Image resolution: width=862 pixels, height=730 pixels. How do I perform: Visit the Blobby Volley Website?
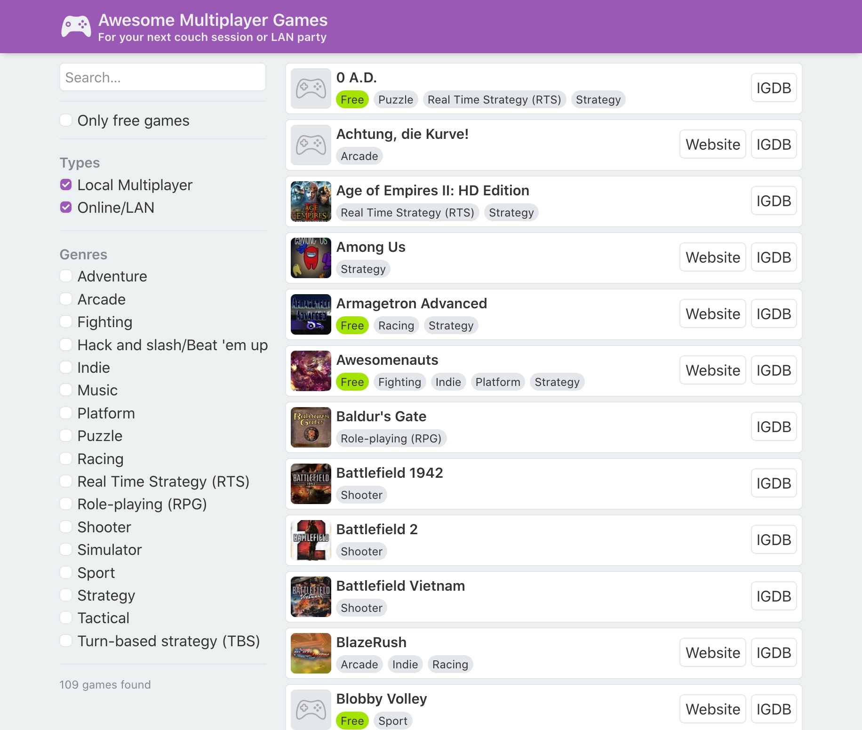(712, 709)
